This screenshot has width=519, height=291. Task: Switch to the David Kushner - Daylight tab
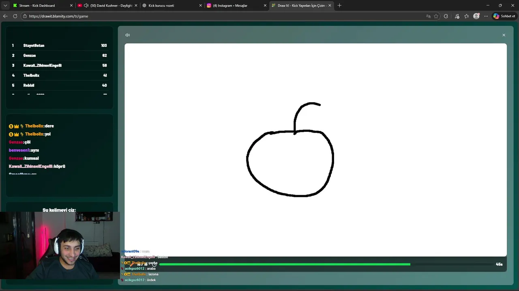[107, 6]
